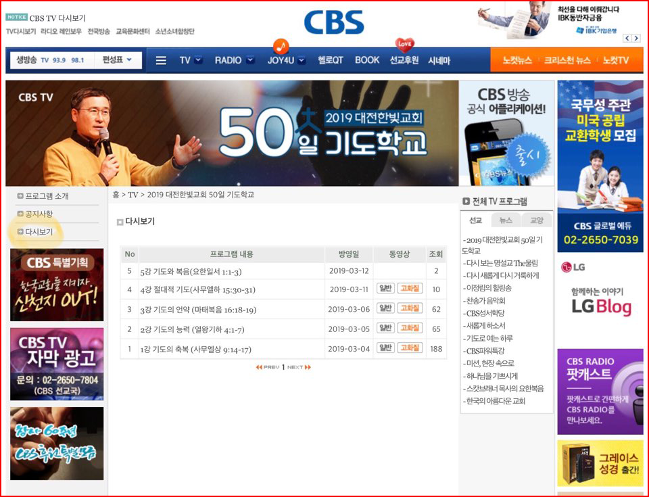Play the 일반 video for 1강 기도의 축복
This screenshot has width=649, height=497.
[385, 348]
